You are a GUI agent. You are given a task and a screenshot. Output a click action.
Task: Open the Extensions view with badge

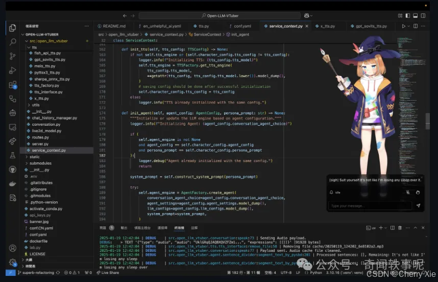13,85
